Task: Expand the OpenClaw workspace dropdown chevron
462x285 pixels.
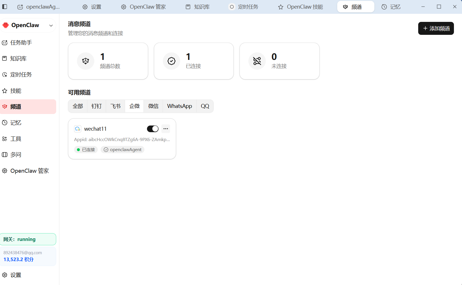Action: pyautogui.click(x=51, y=25)
